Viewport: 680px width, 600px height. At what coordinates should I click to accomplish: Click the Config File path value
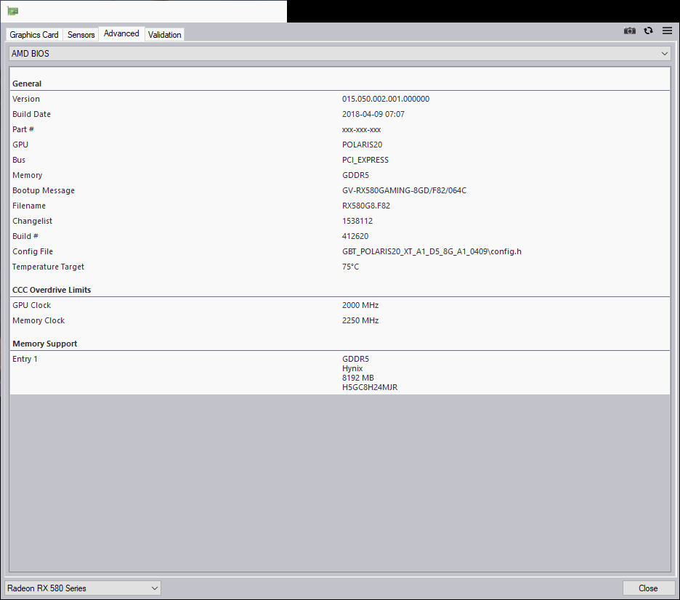[432, 251]
